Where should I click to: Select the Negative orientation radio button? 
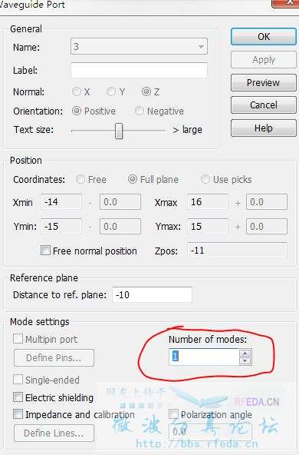(140, 111)
